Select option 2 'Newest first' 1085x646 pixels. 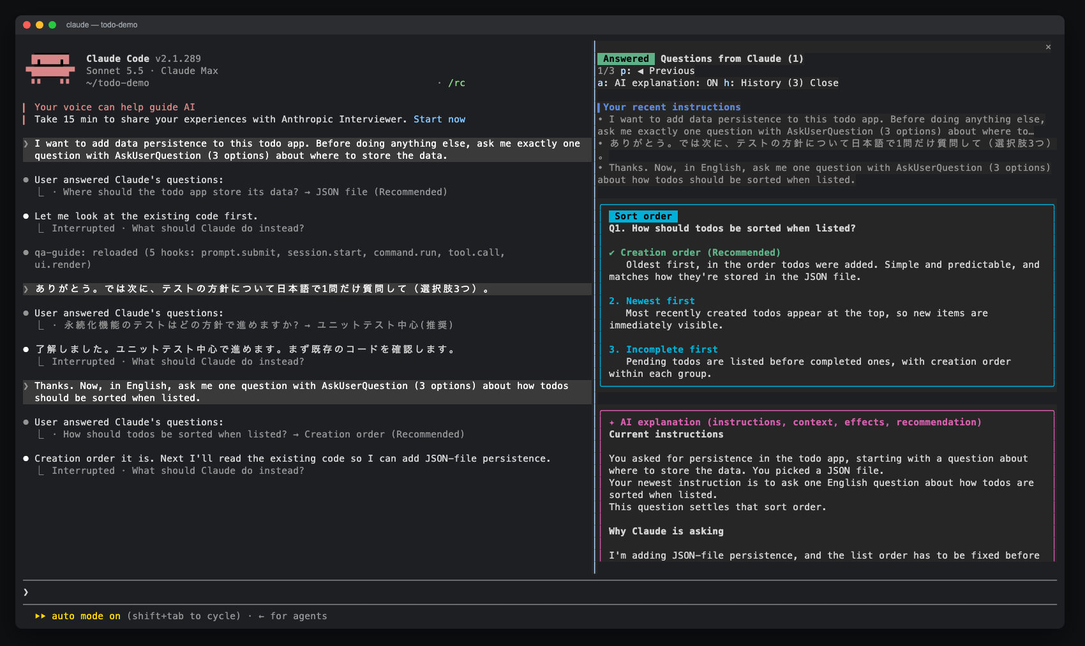point(652,301)
